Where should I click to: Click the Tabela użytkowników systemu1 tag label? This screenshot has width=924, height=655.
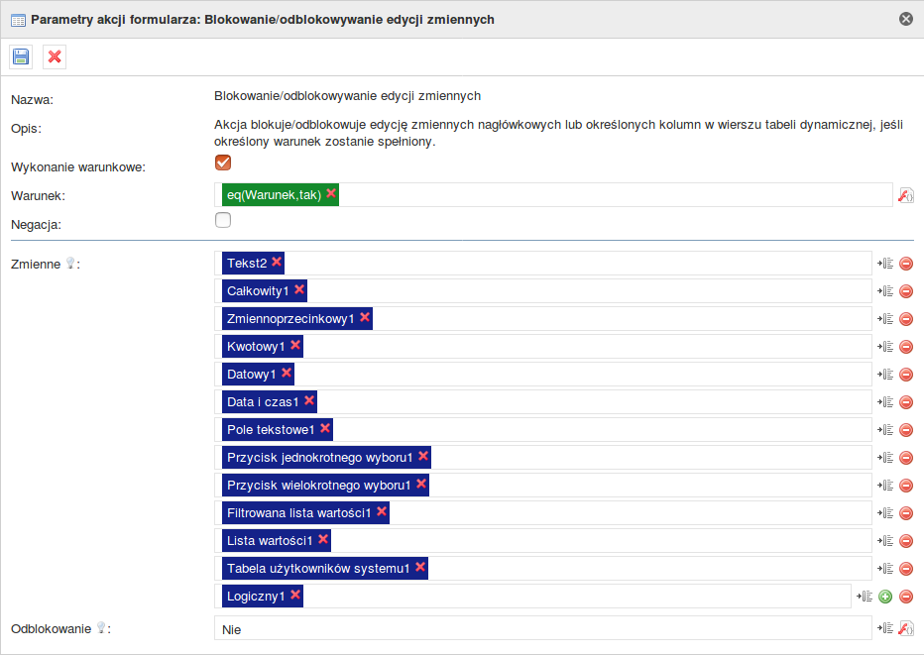pos(318,569)
